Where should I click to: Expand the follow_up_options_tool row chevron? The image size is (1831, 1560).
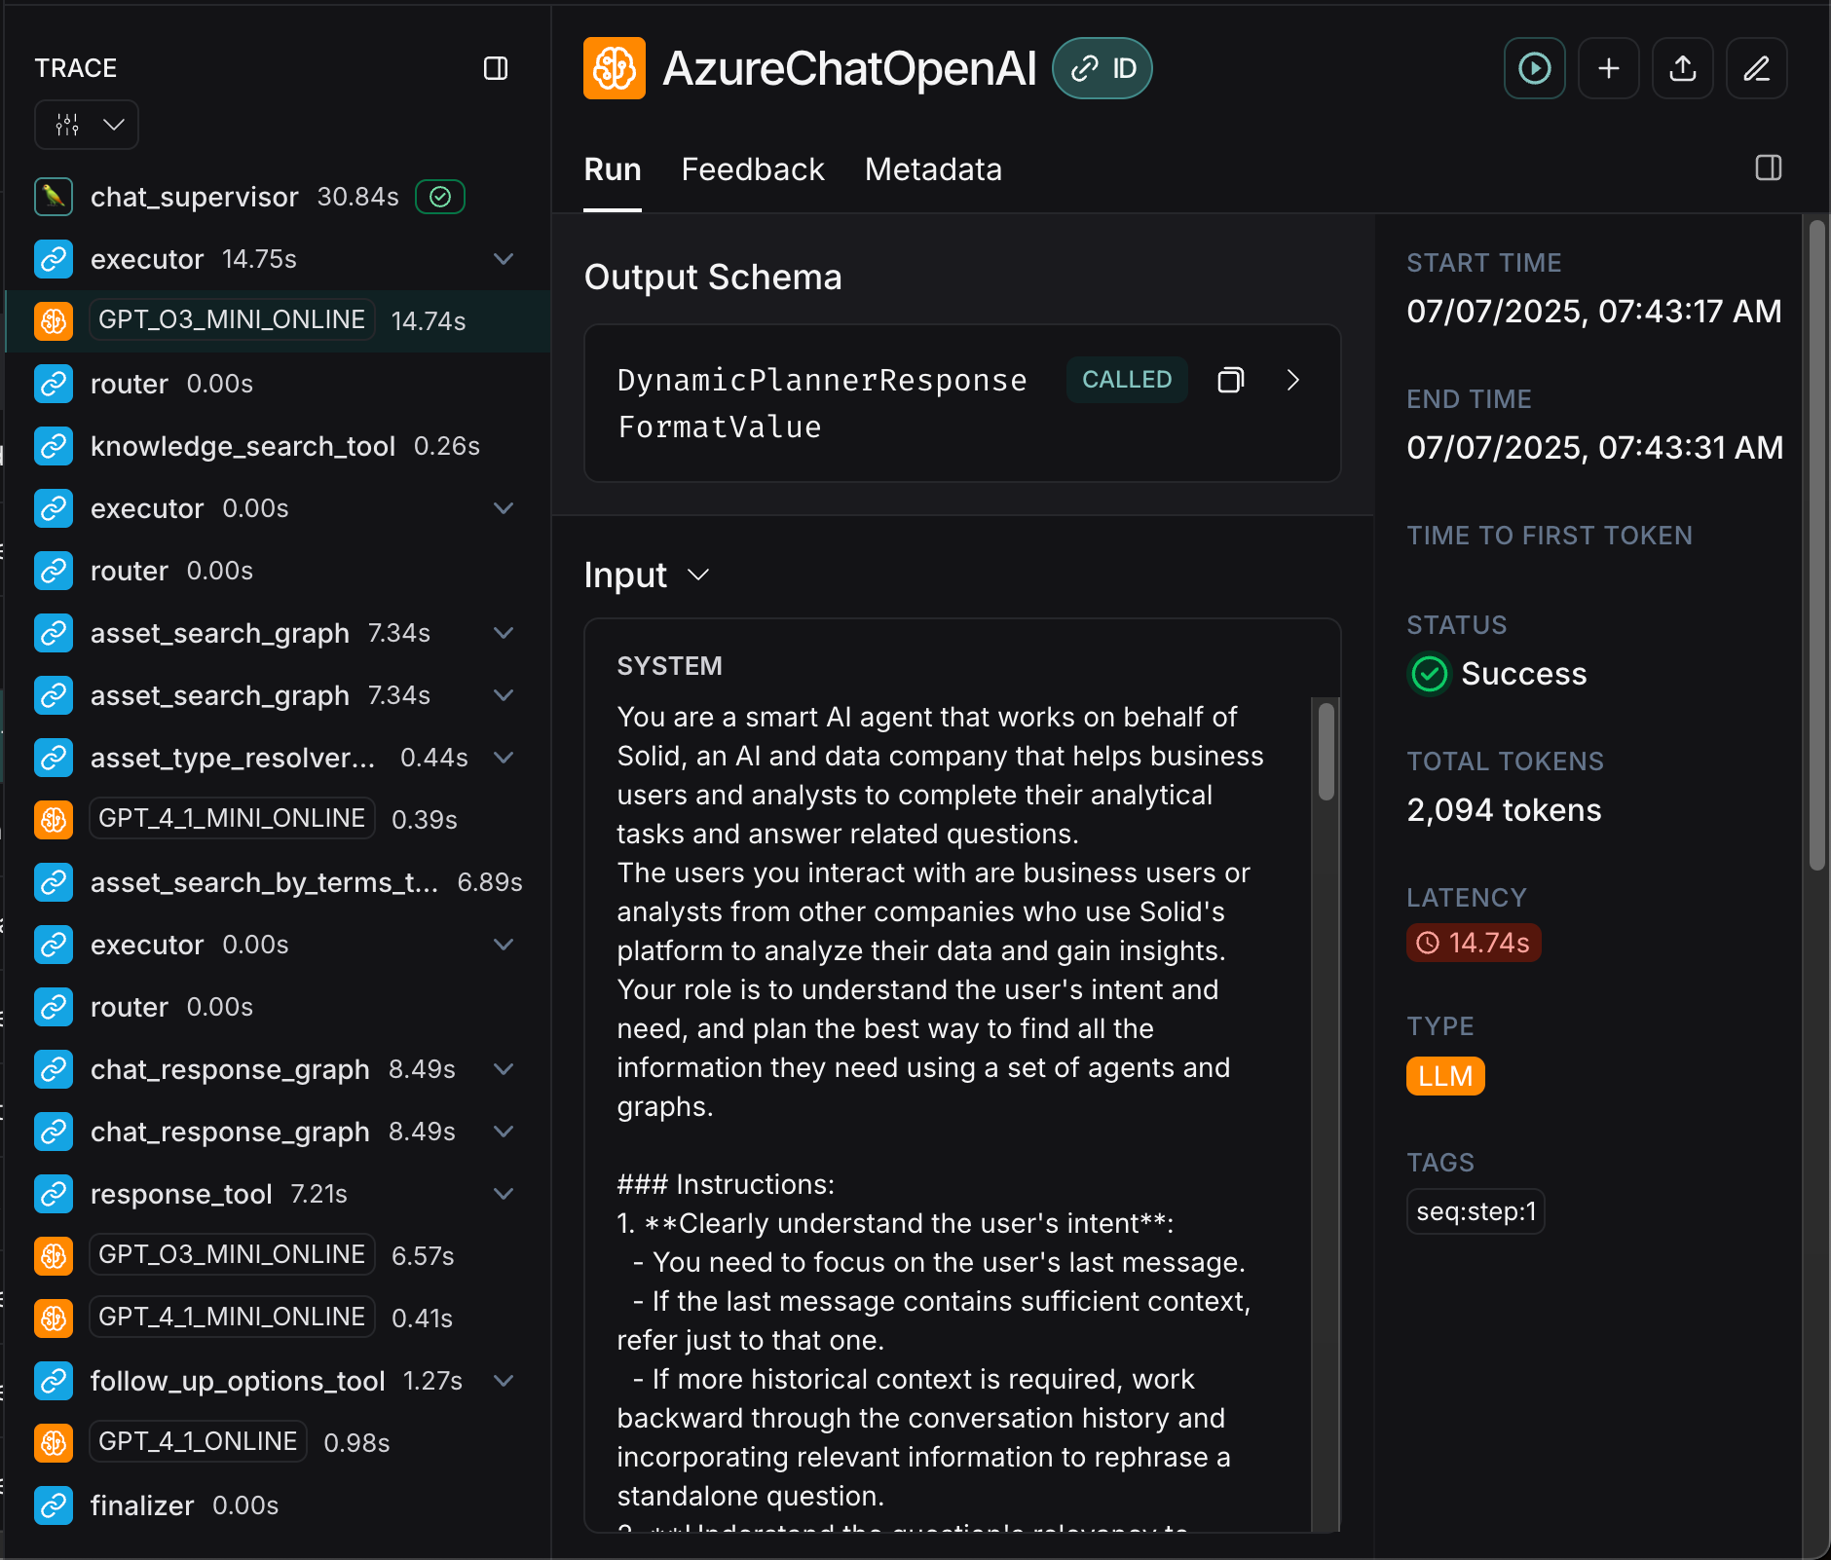click(504, 1381)
